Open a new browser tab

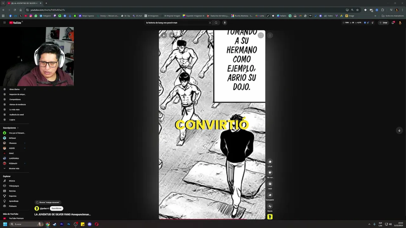pyautogui.click(x=46, y=3)
